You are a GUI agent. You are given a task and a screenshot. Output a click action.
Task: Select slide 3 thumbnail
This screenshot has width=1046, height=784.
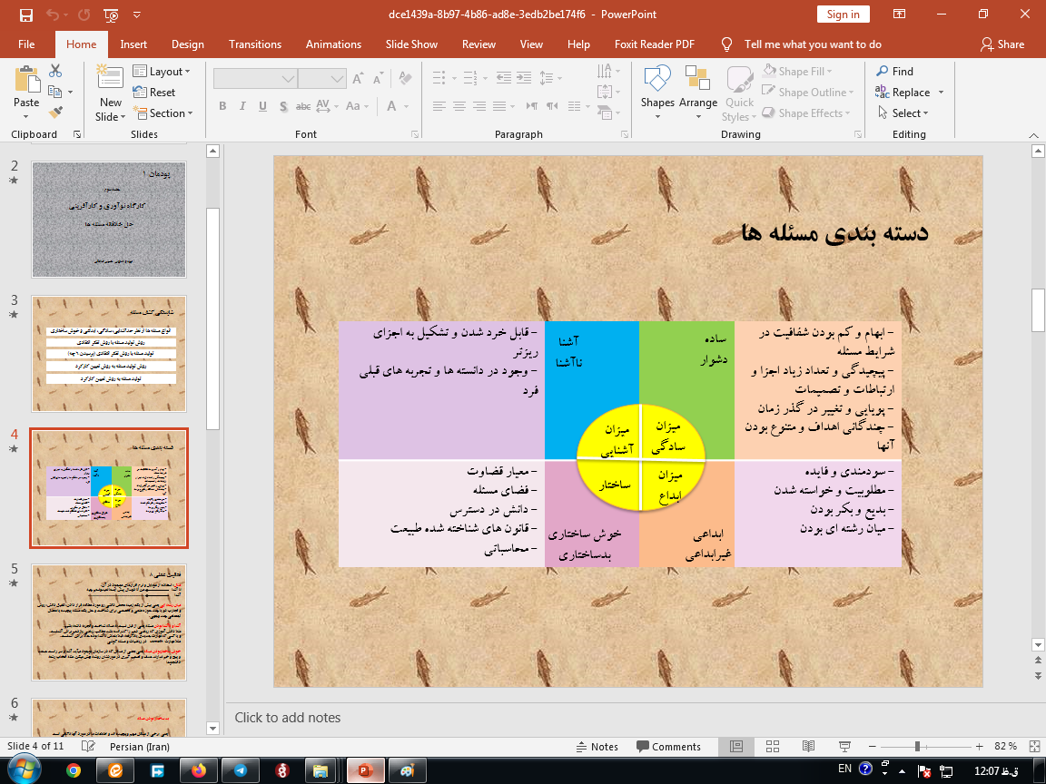pos(109,354)
